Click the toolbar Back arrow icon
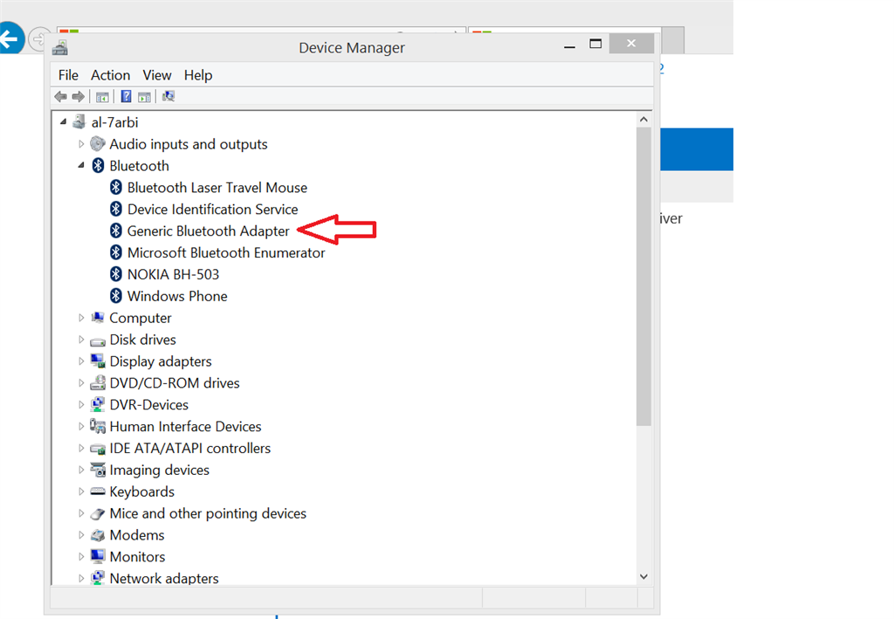 click(60, 97)
